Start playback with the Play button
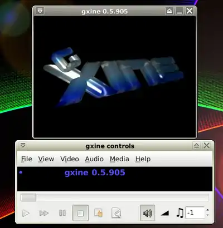The width and height of the screenshot is (223, 228). 26,213
